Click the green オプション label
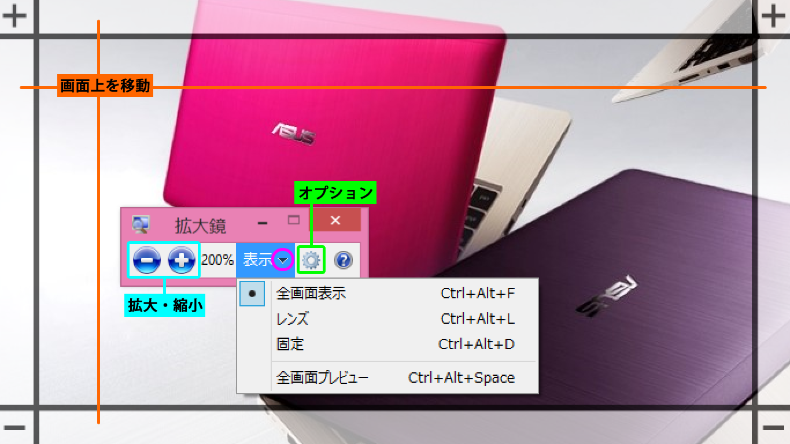The image size is (790, 444). click(336, 193)
